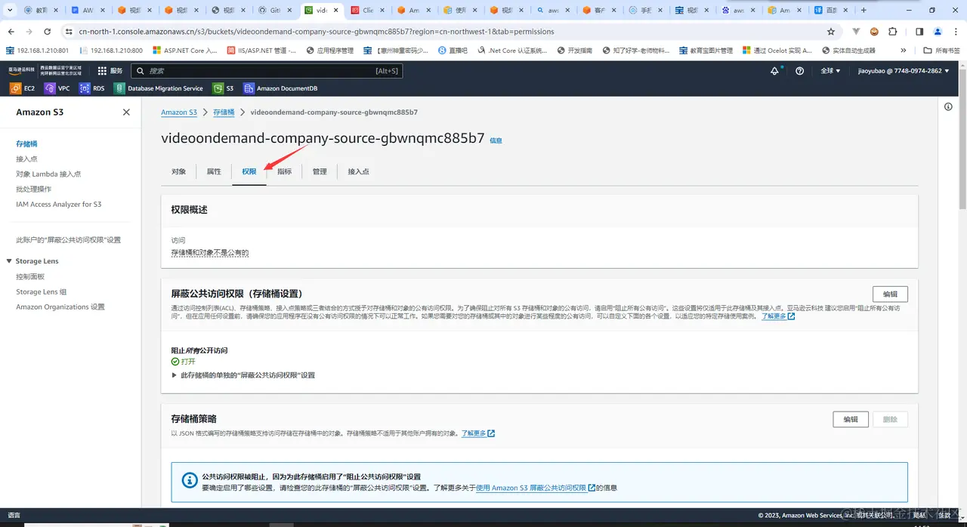The image size is (967, 527).
Task: Open Database Migration Service shortcut
Action: coord(159,88)
